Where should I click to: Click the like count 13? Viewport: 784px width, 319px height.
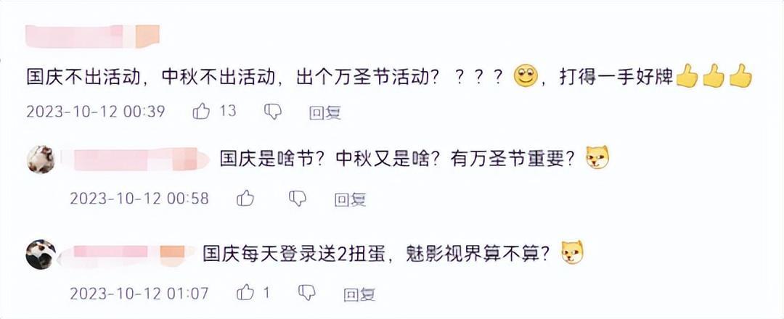[228, 112]
